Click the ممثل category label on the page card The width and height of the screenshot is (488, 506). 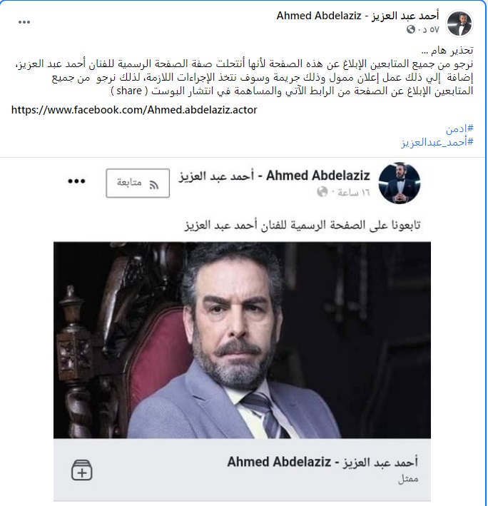(408, 479)
